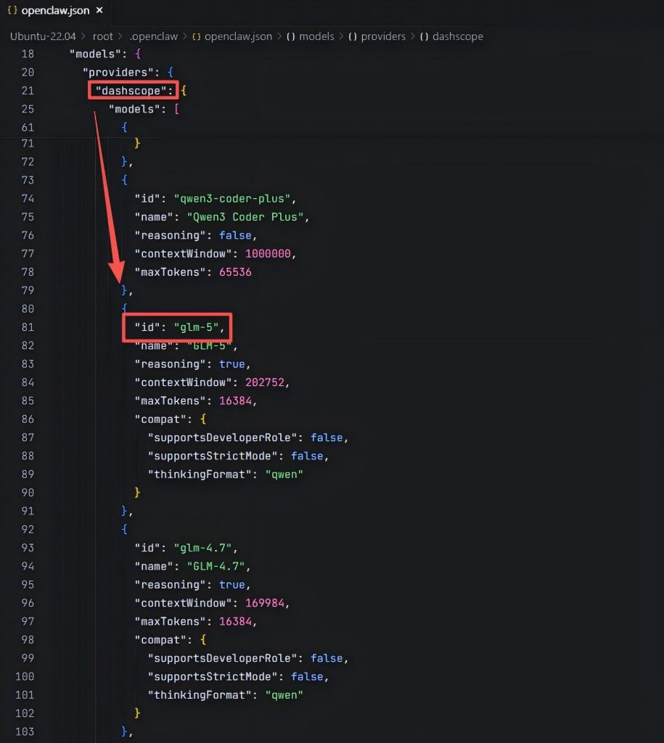Click the JSON braces icon before openclaw.json breadcrumb
The image size is (664, 743).
196,36
